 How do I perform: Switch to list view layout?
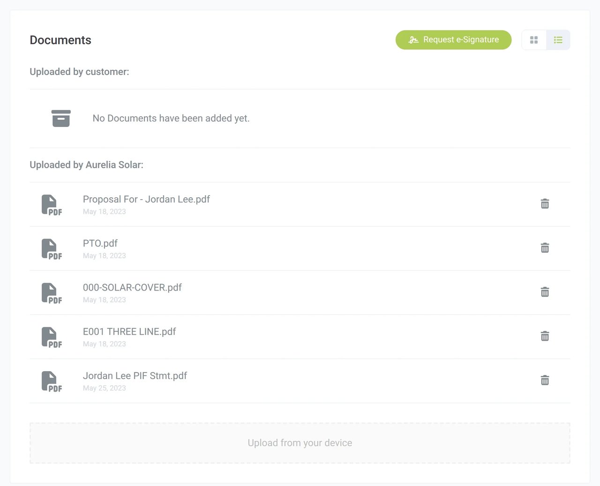558,40
